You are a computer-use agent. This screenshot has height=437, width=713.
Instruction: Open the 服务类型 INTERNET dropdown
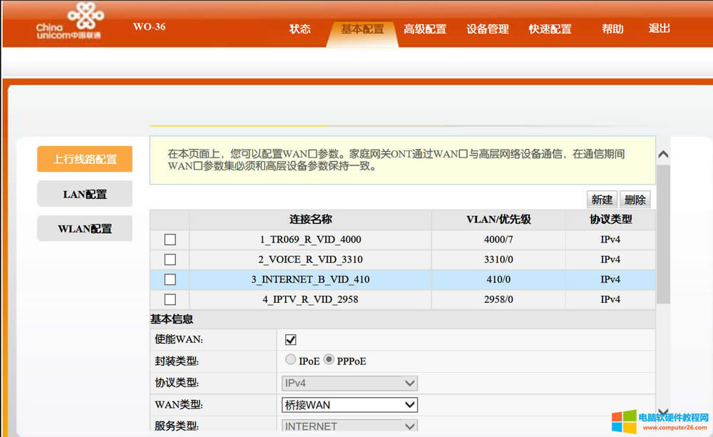349,426
